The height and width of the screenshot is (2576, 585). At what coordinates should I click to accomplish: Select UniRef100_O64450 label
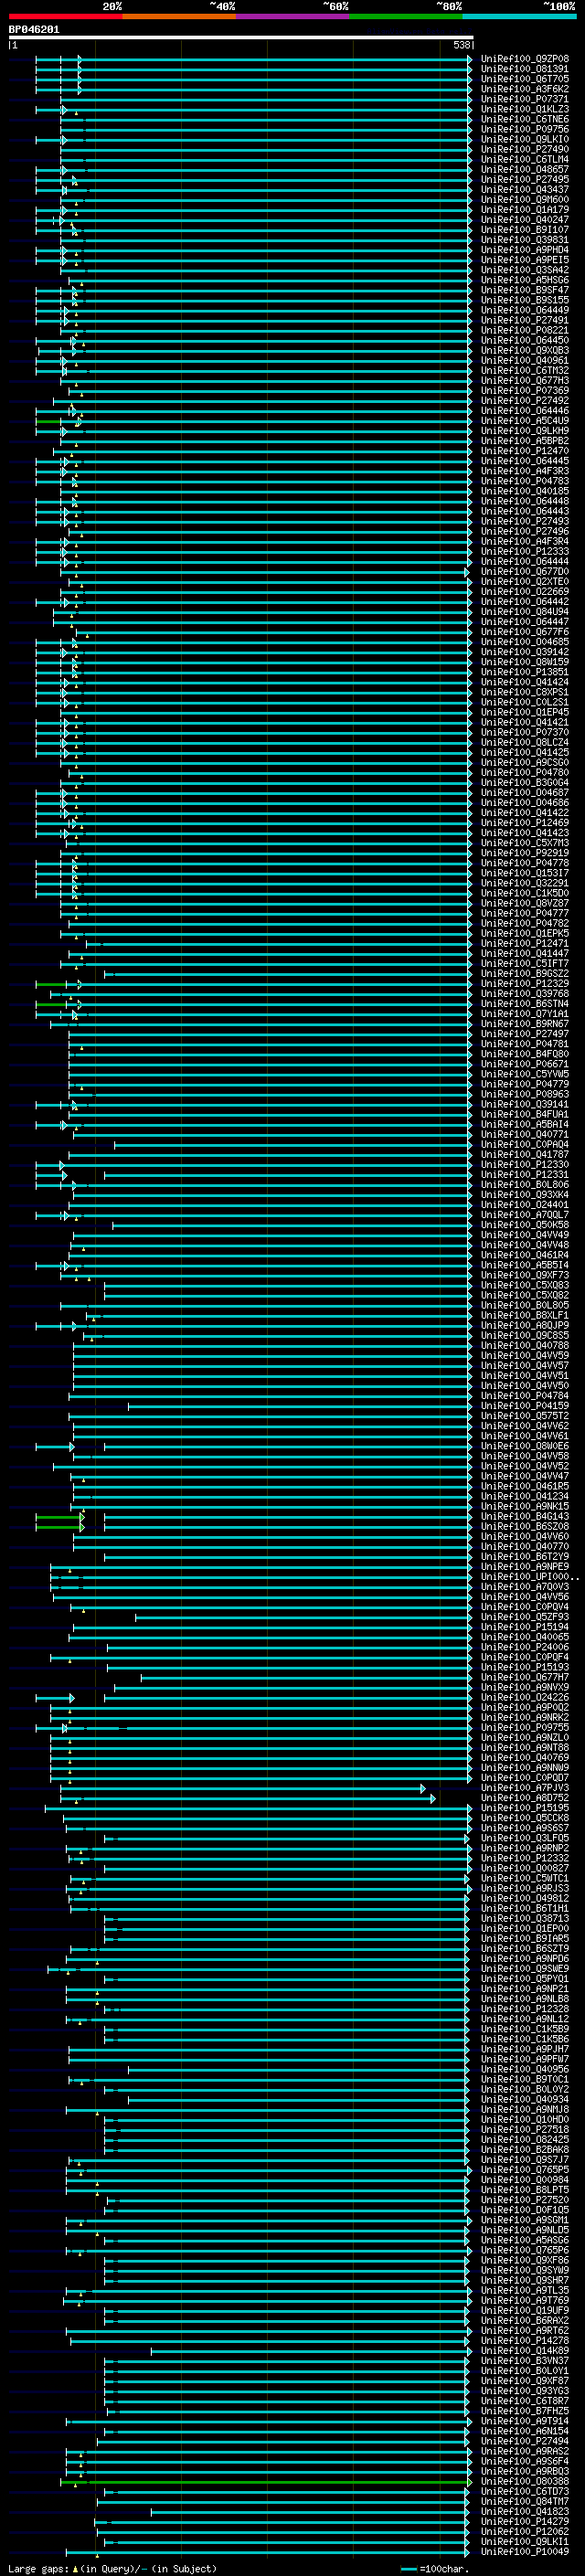point(524,341)
